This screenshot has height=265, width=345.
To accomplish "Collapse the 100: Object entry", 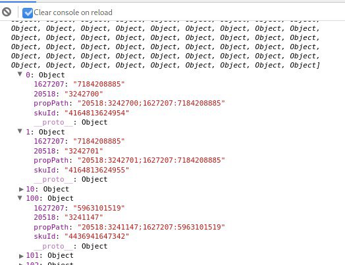I will pos(20,198).
